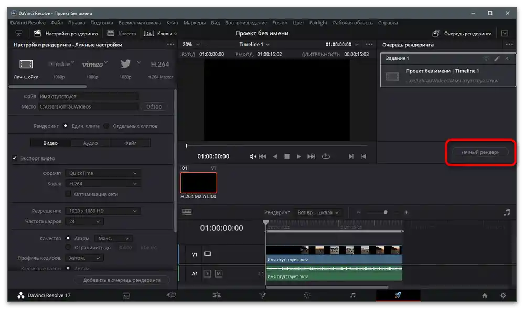Set mark in point icon in viewer

pyautogui.click(x=351, y=156)
